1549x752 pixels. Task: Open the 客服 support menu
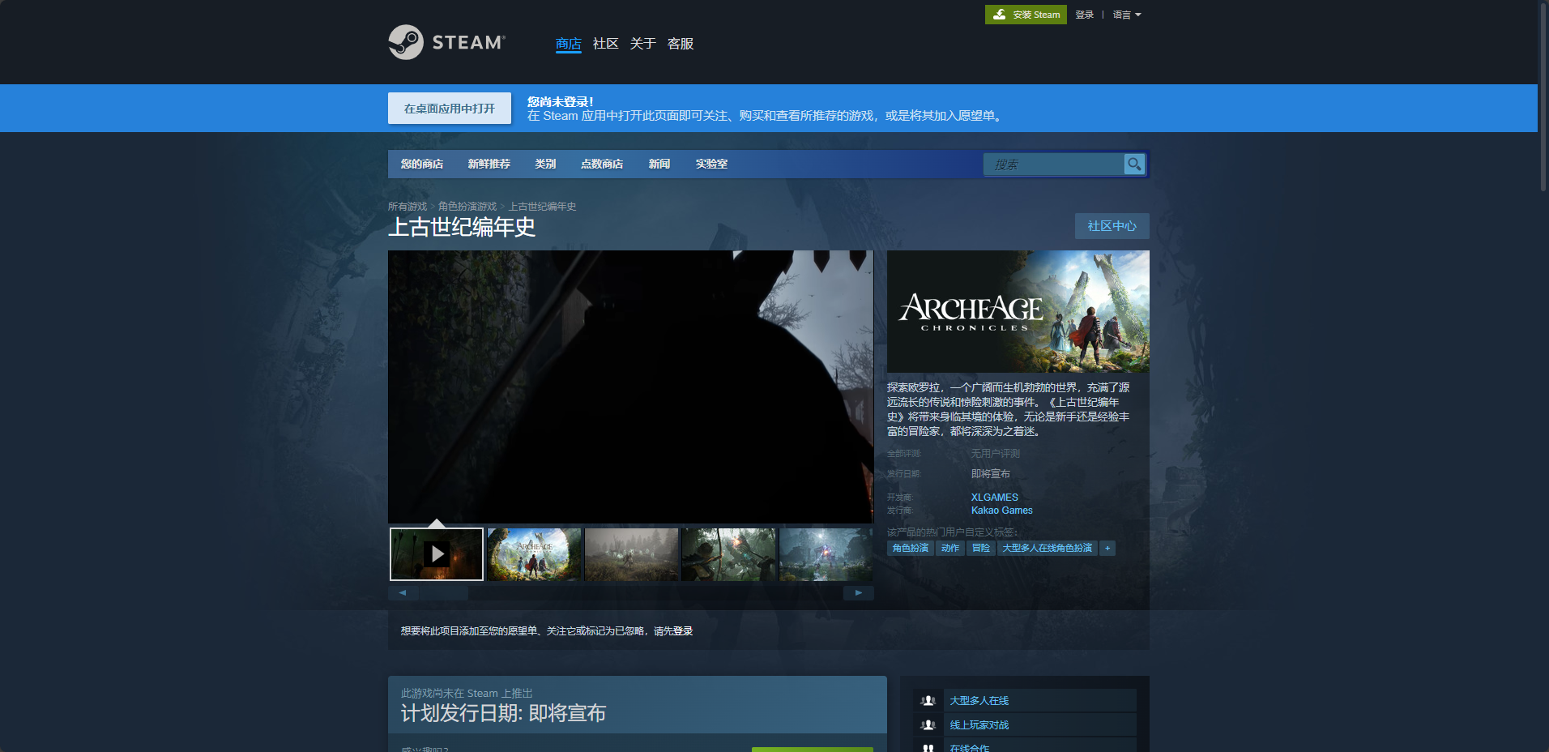coord(680,44)
